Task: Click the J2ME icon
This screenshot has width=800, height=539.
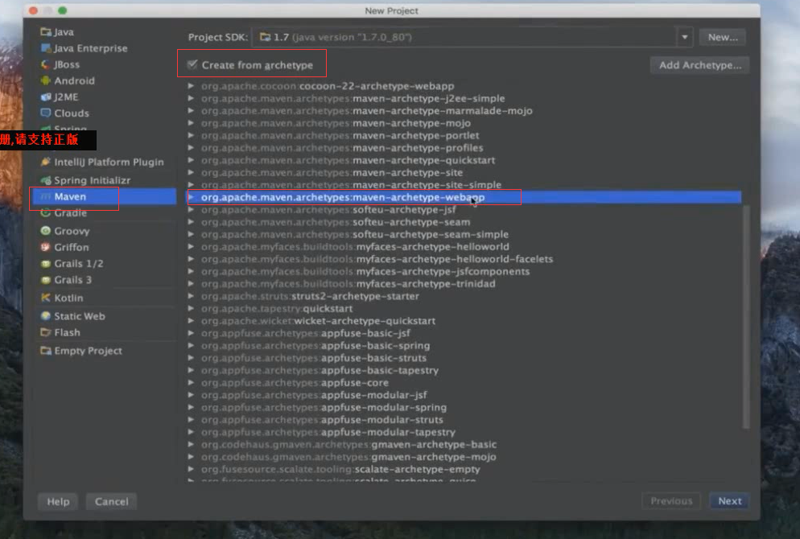Action: (x=45, y=97)
